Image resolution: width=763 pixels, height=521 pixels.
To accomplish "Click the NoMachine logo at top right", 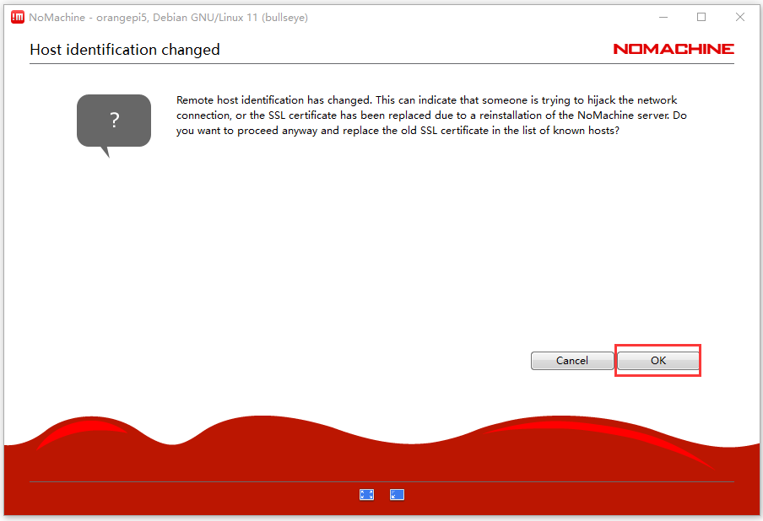I will click(673, 49).
